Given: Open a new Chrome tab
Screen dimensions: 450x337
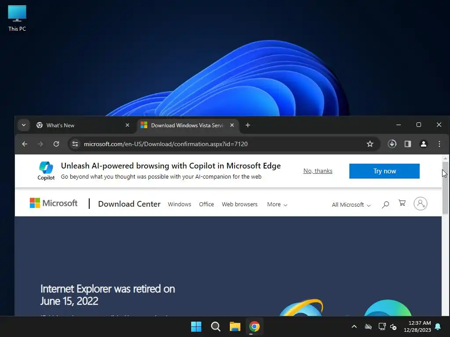Looking at the screenshot, I should (248, 125).
